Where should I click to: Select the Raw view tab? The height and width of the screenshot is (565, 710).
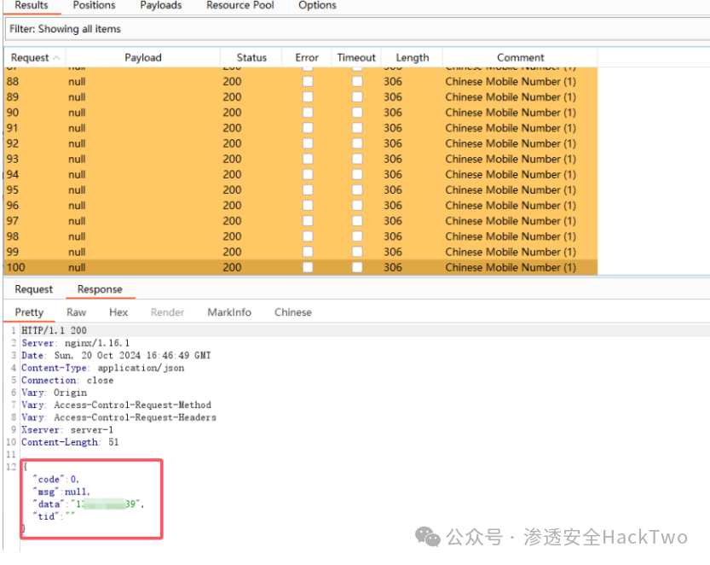[76, 312]
